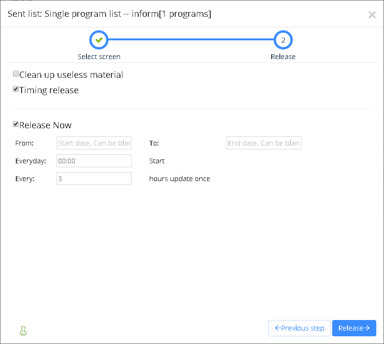Click the 'Release Now' label
Image resolution: width=384 pixels, height=344 pixels.
click(x=46, y=125)
